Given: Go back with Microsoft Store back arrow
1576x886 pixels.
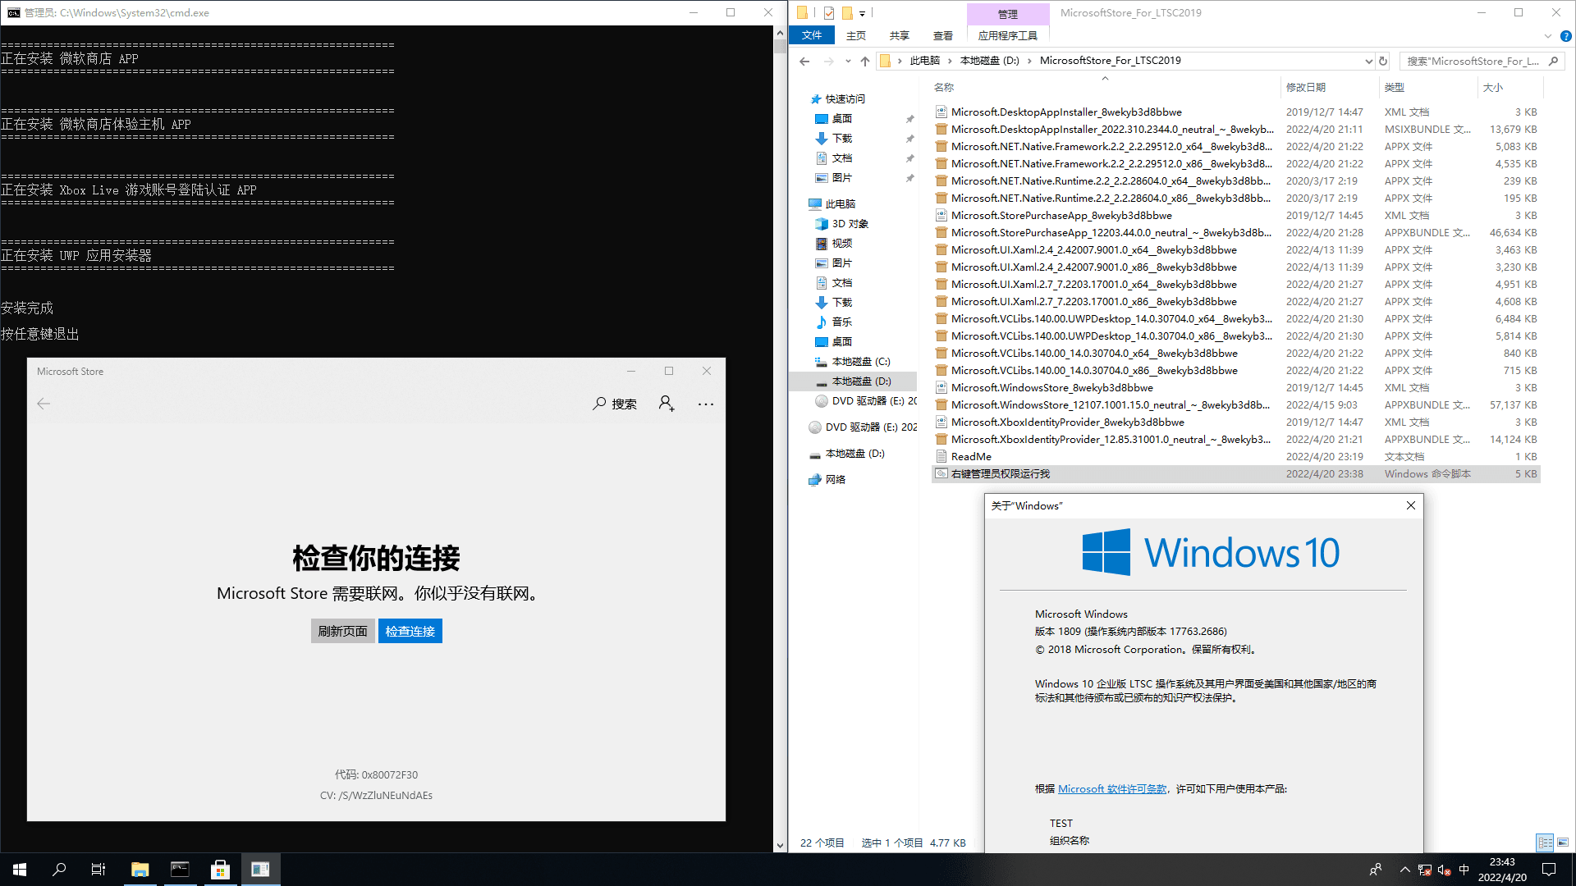Looking at the screenshot, I should [44, 404].
